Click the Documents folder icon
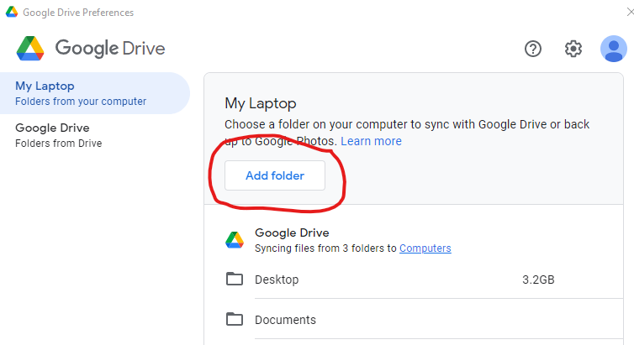634x345 pixels. point(235,320)
